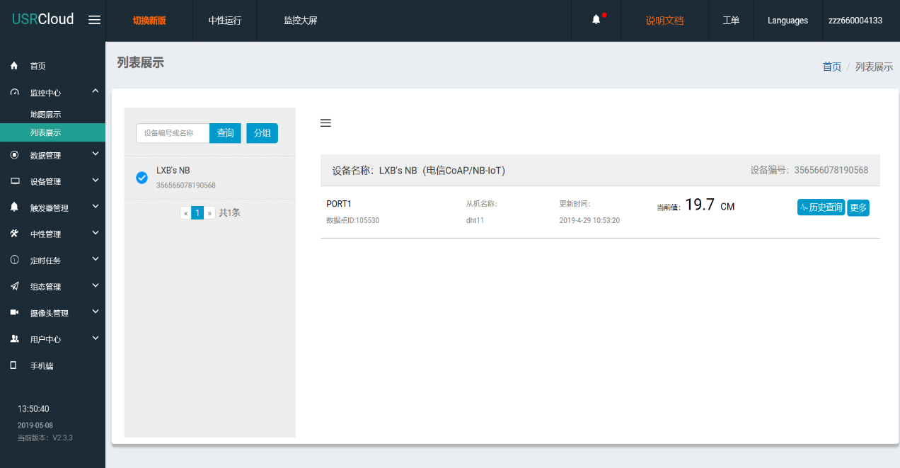Screen dimensions: 900x468
Task: Toggle sidebar with top hamburger icon
Action: [94, 20]
